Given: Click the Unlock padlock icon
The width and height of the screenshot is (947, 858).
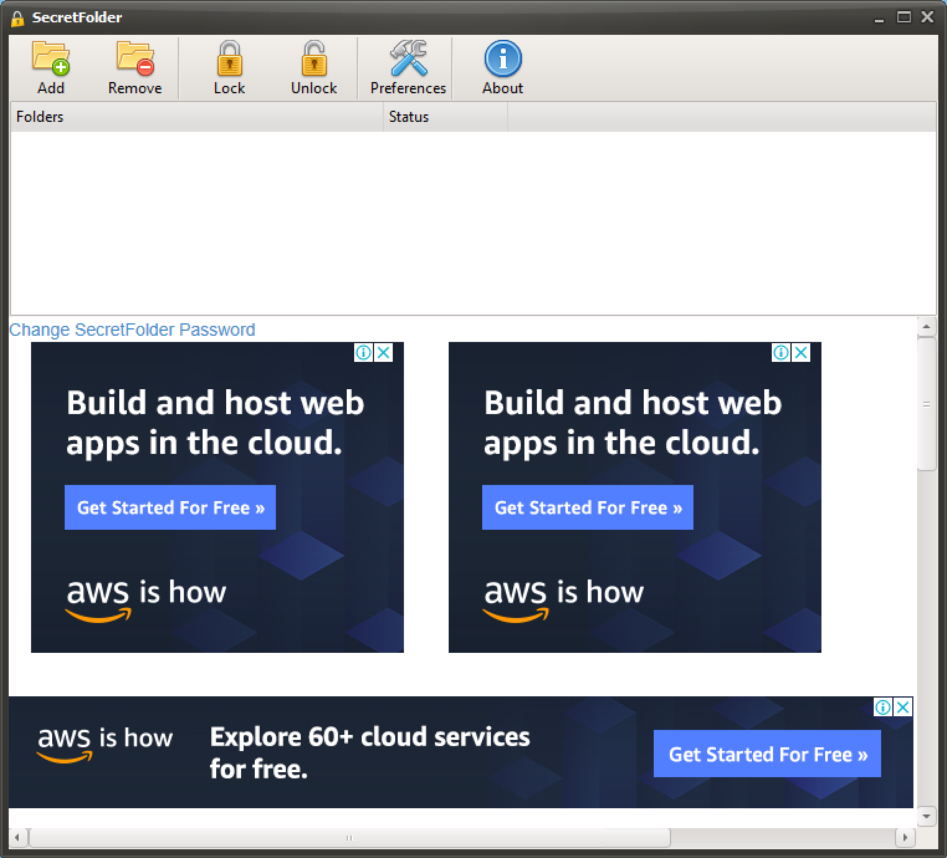Looking at the screenshot, I should click(x=314, y=58).
